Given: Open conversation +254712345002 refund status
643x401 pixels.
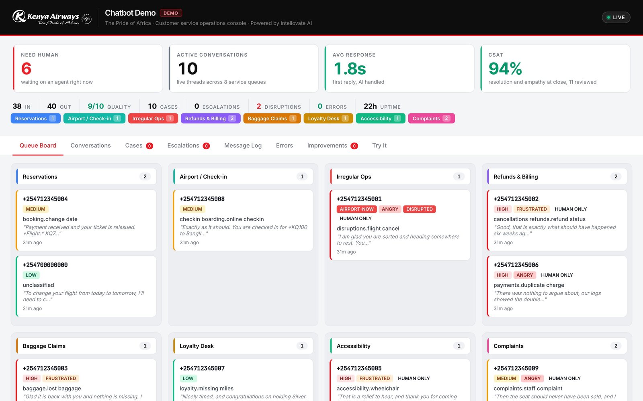Looking at the screenshot, I should tap(557, 221).
